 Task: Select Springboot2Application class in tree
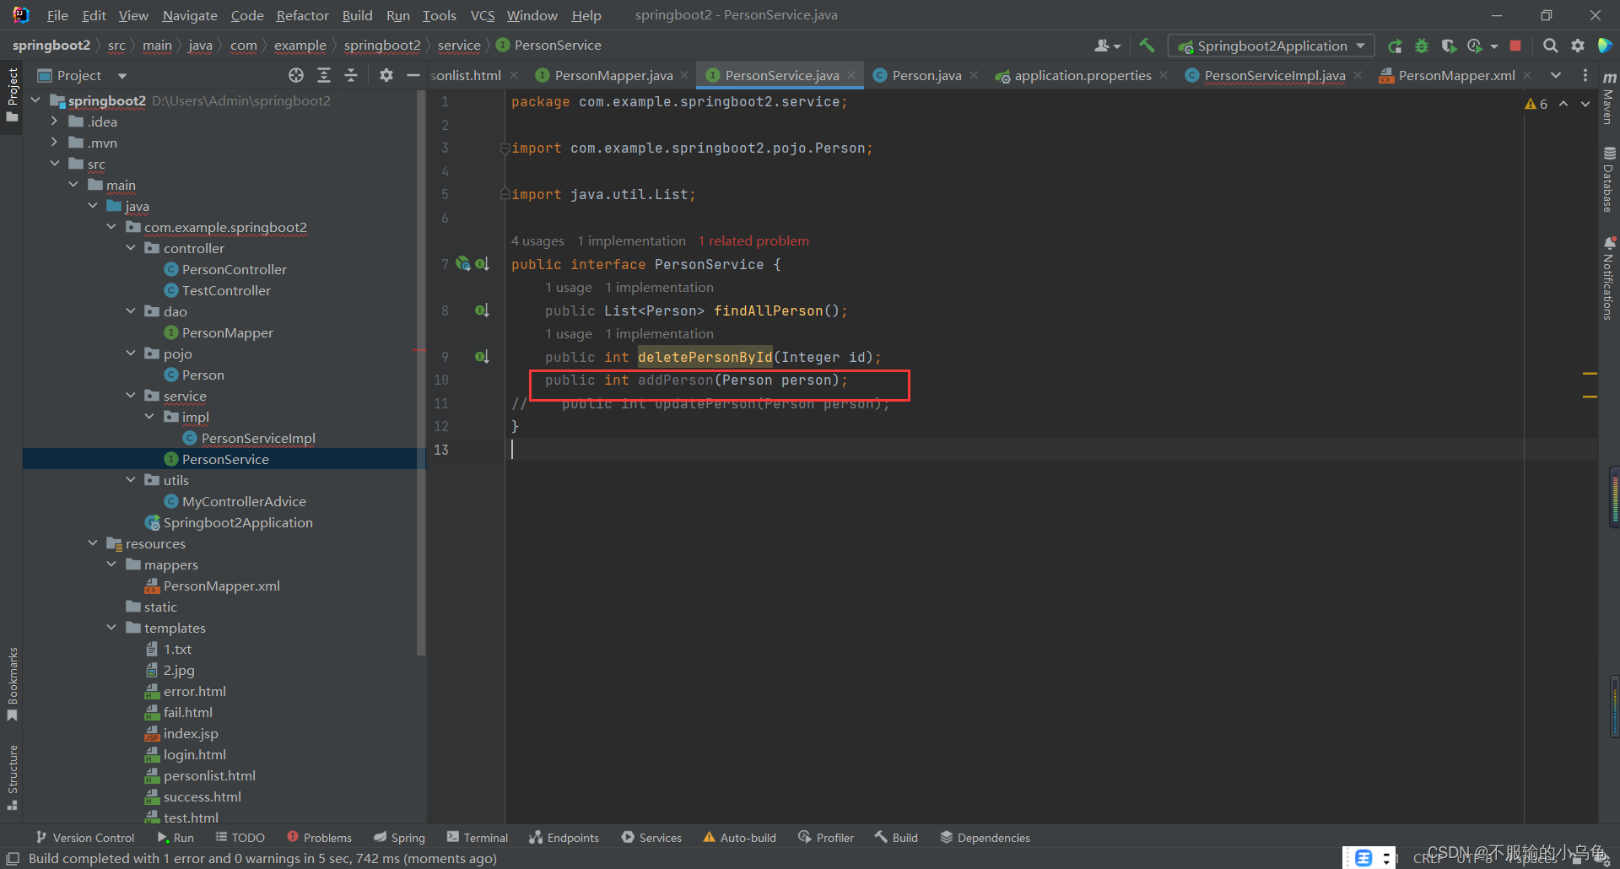[x=238, y=522]
